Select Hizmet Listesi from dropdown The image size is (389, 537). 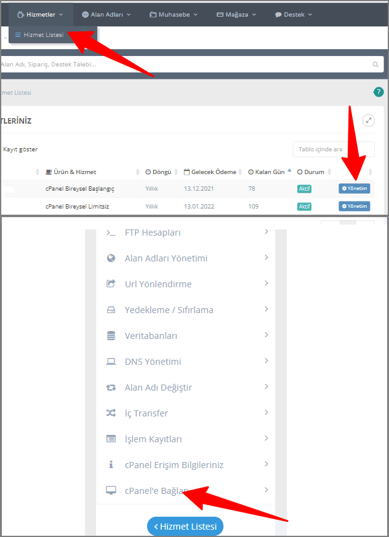[x=44, y=35]
